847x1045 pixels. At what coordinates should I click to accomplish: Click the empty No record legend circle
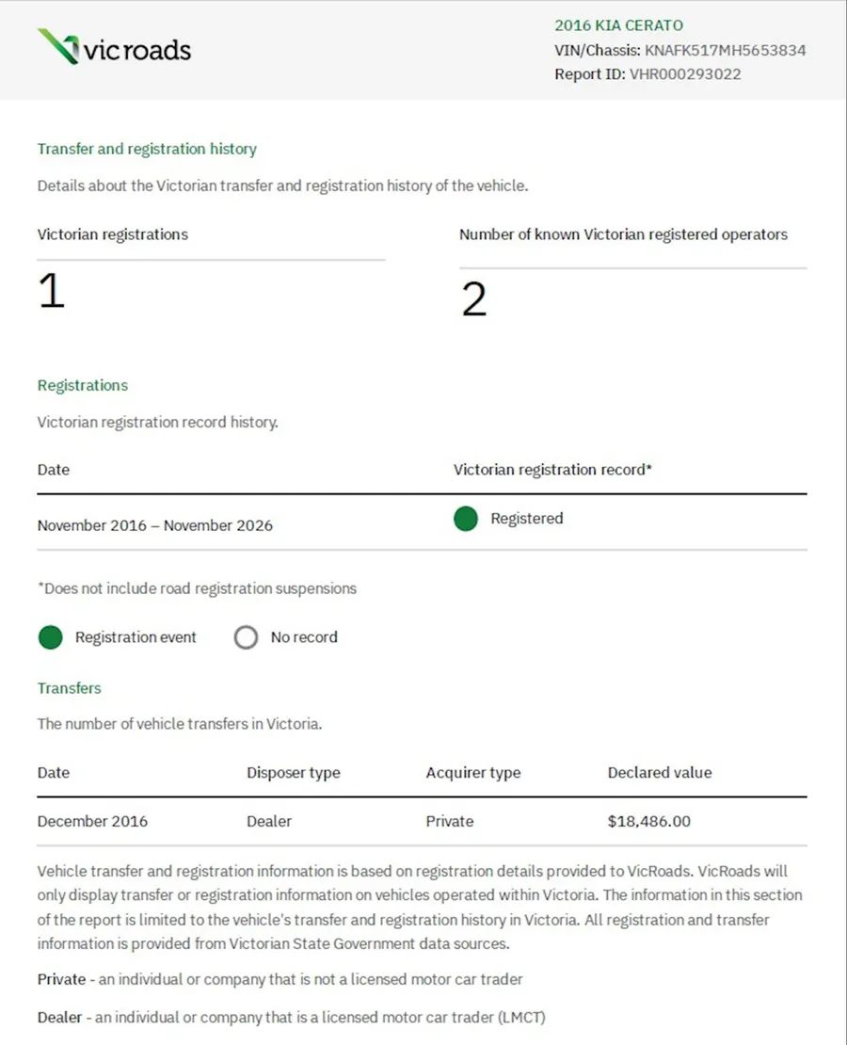point(246,637)
